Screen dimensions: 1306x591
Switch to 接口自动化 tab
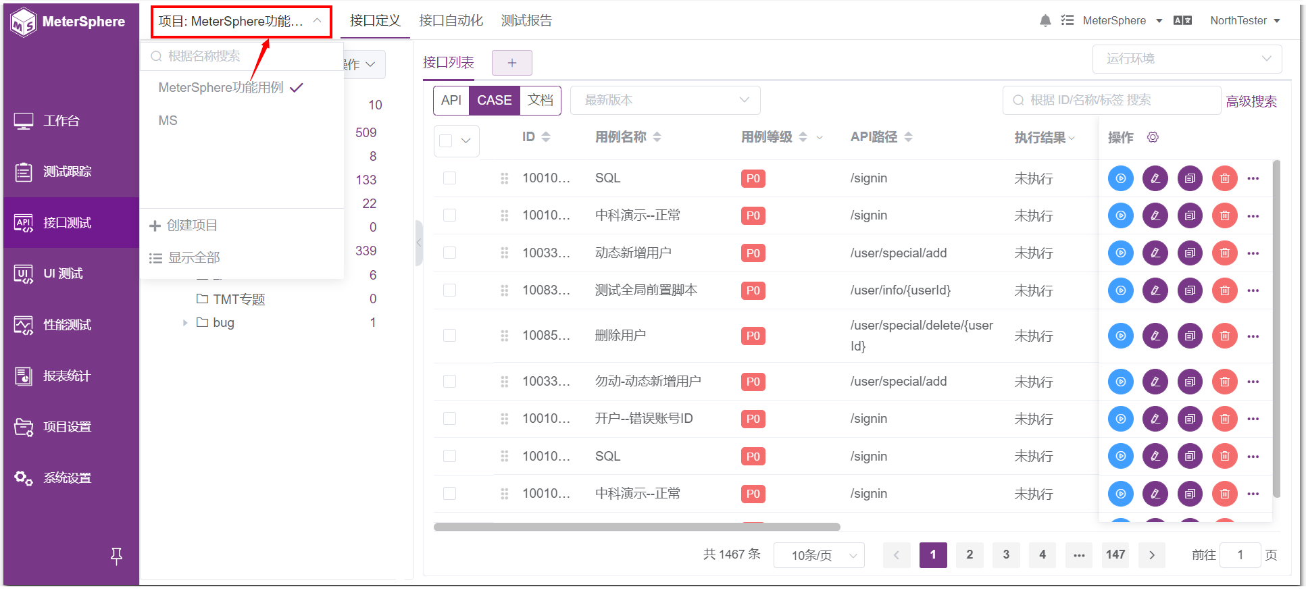click(x=451, y=21)
